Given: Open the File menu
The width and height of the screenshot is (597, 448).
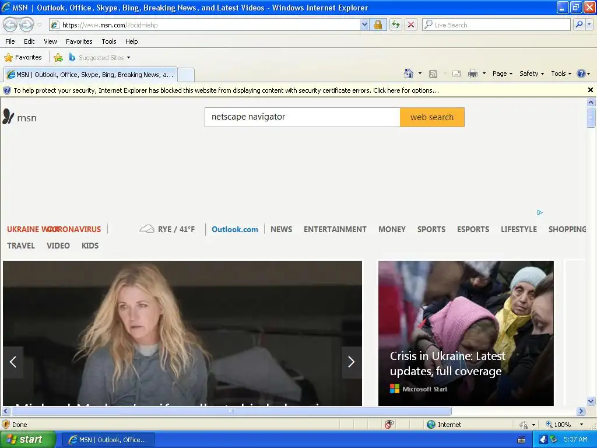Looking at the screenshot, I should click(10, 41).
